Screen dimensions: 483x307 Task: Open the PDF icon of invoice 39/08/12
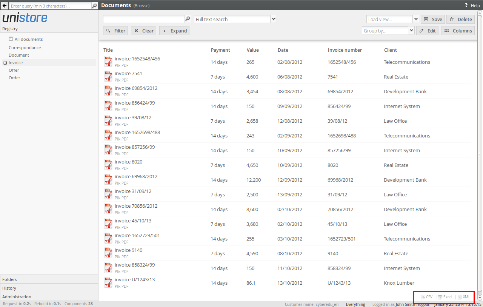click(108, 121)
